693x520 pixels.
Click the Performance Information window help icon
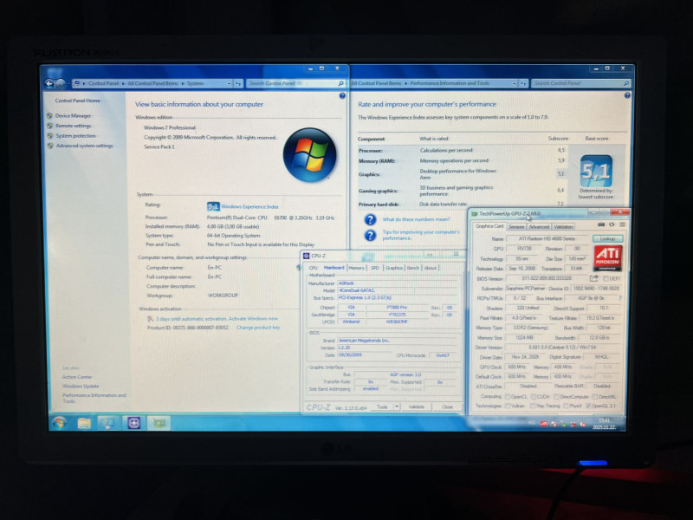pyautogui.click(x=626, y=95)
